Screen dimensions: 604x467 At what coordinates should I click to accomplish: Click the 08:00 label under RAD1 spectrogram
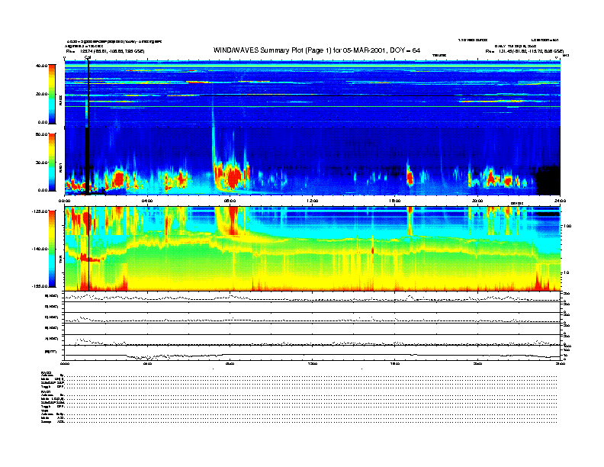click(x=230, y=201)
